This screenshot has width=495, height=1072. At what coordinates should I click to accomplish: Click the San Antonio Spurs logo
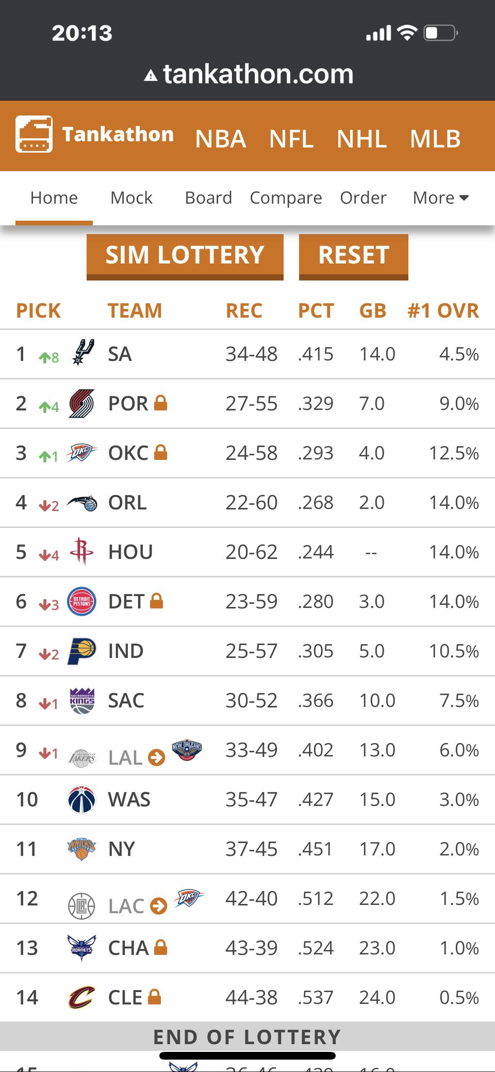pos(82,353)
